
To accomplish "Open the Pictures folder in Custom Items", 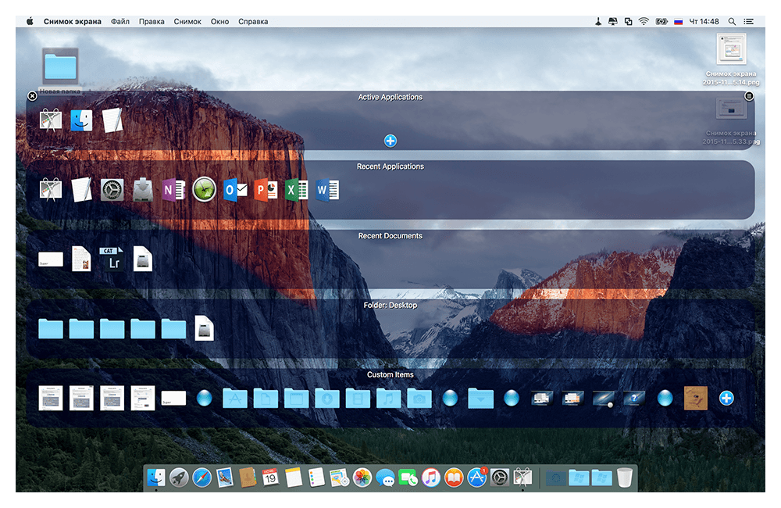I will [419, 399].
